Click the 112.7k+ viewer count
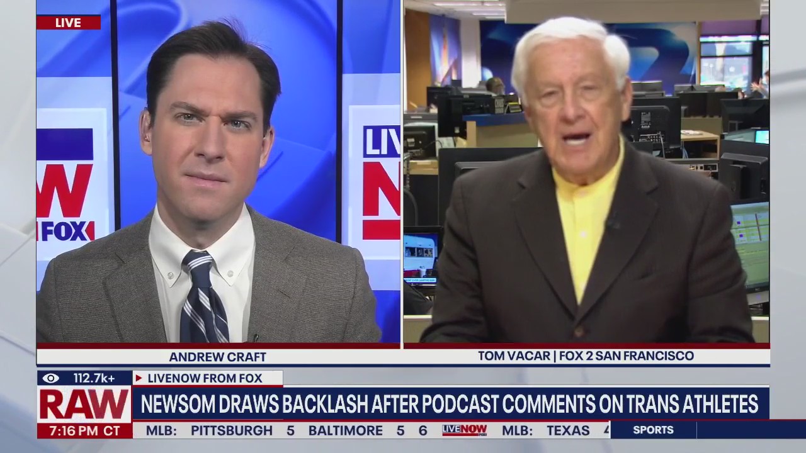This screenshot has width=806, height=453. [94, 378]
